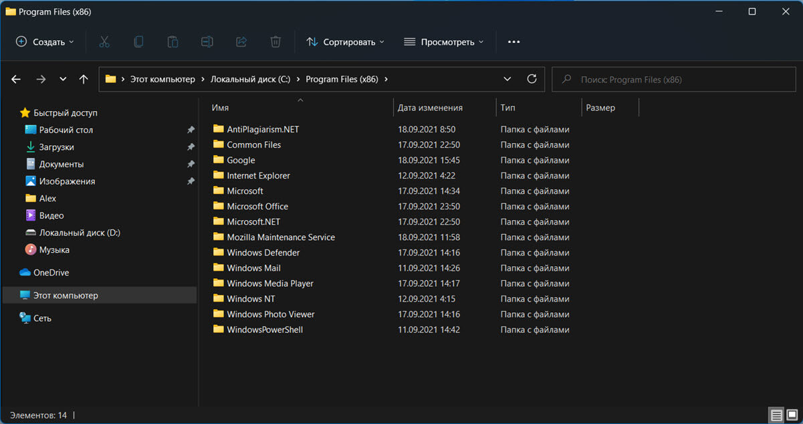Viewport: 803px width, 424px height.
Task: Click the Сеть network icon
Action: (25, 318)
